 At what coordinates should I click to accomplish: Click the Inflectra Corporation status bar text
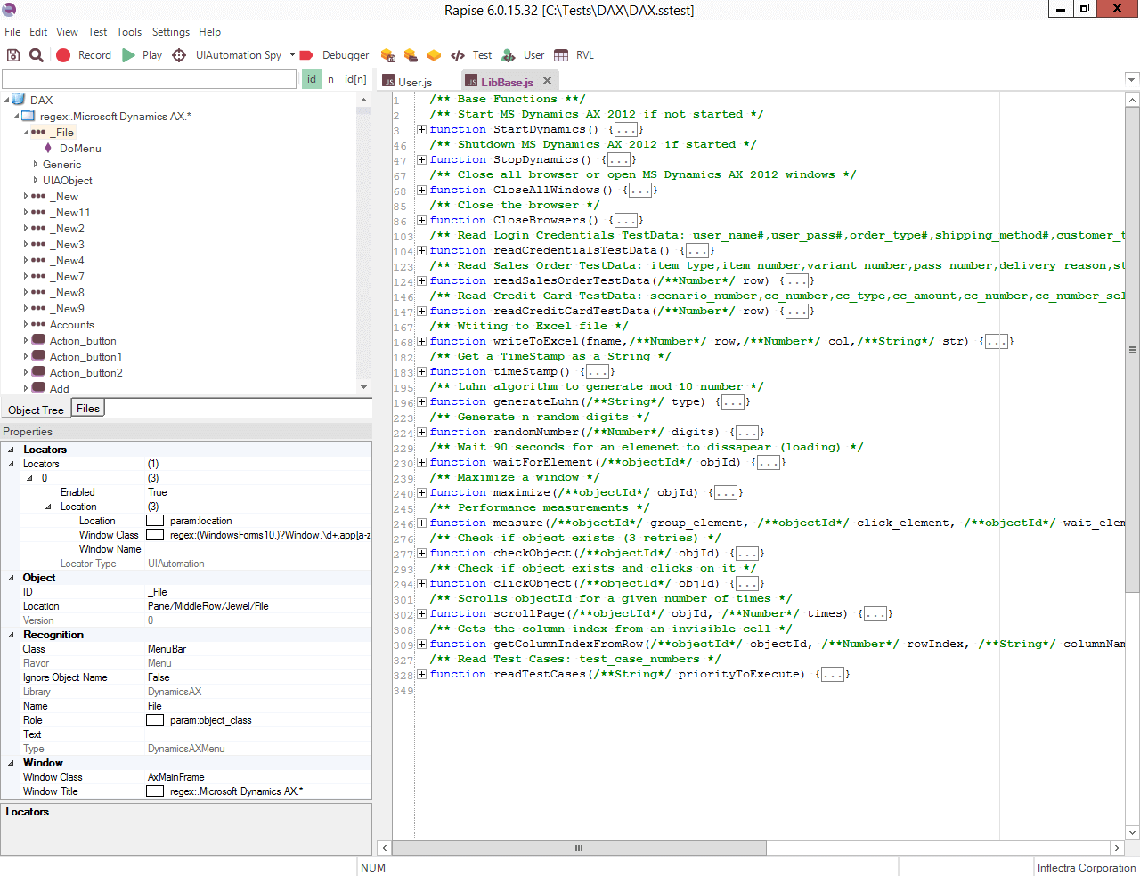click(1087, 867)
